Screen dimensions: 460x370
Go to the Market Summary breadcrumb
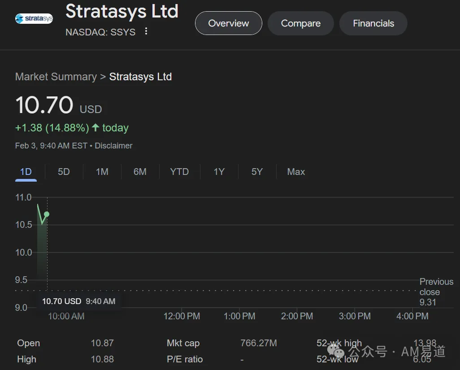56,77
